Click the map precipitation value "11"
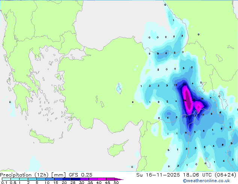This screenshot has height=184, width=238. point(203,115)
